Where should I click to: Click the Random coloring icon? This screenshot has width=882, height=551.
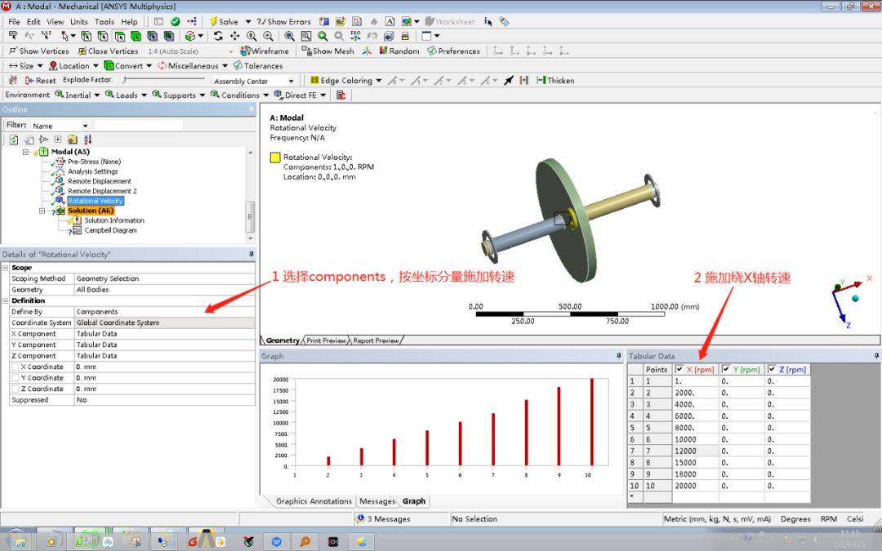[392, 51]
